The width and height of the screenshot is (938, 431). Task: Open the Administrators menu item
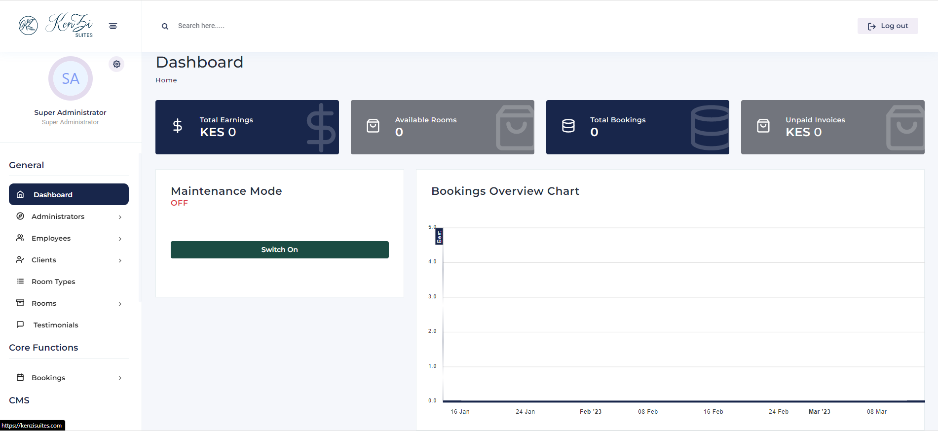pos(69,216)
